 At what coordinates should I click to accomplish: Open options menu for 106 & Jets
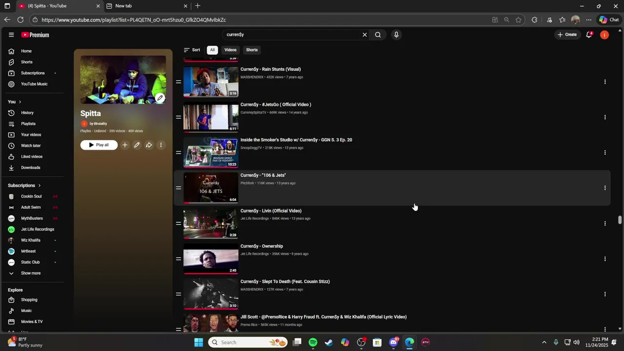point(605,188)
